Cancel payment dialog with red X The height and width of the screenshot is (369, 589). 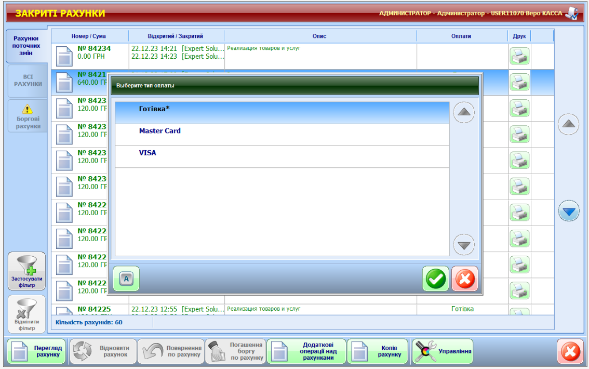tap(464, 280)
